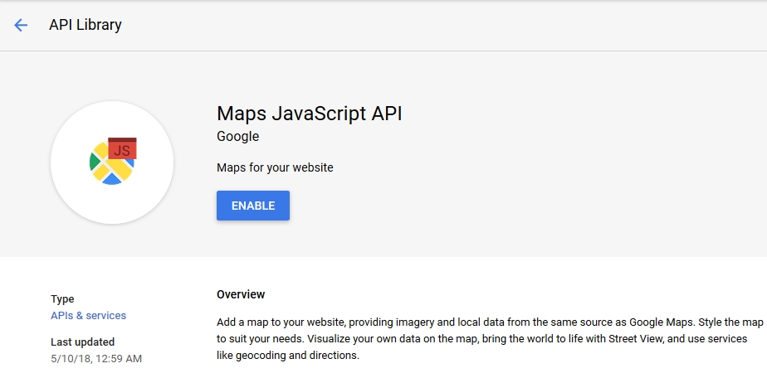Click the API Library page title
The width and height of the screenshot is (767, 378).
tap(85, 25)
